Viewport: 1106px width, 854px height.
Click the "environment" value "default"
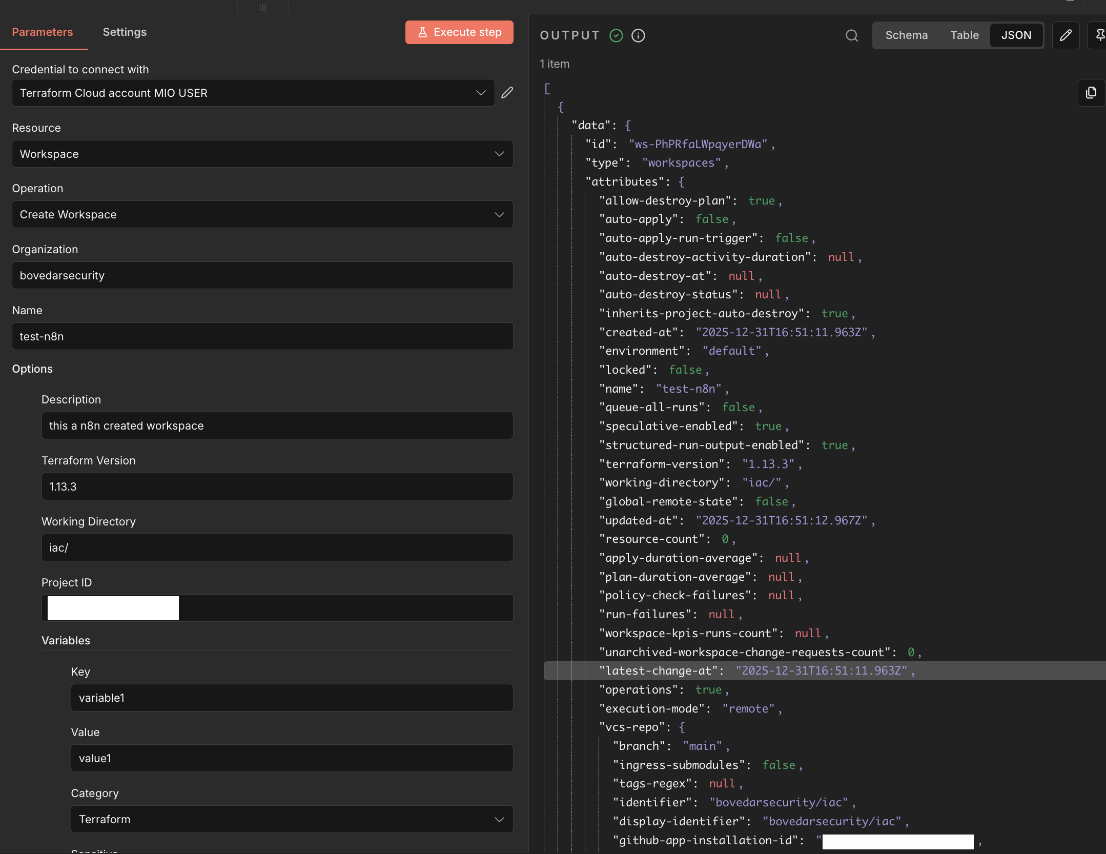pos(732,351)
